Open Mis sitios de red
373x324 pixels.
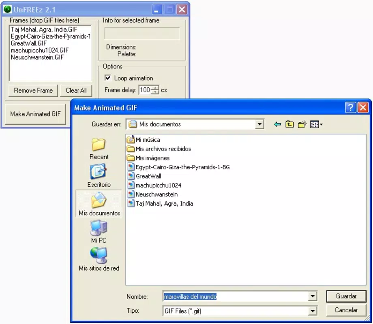point(99,259)
